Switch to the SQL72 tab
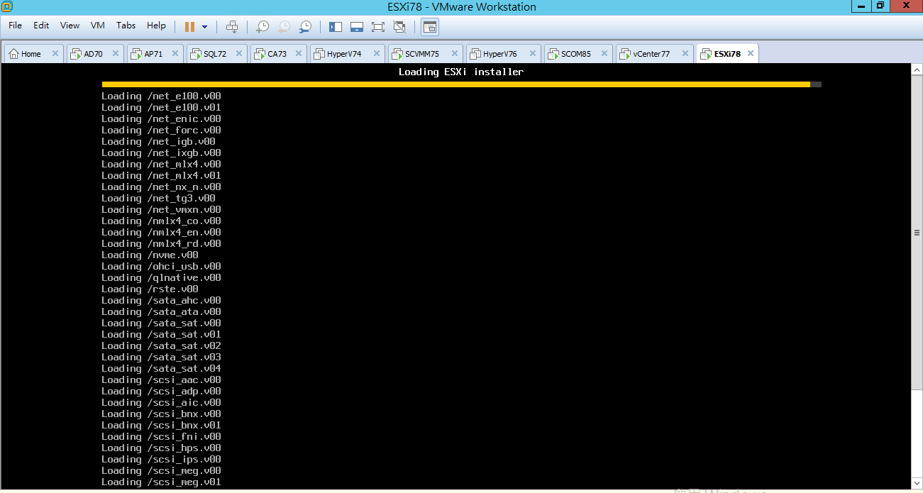This screenshot has width=923, height=493. point(216,54)
